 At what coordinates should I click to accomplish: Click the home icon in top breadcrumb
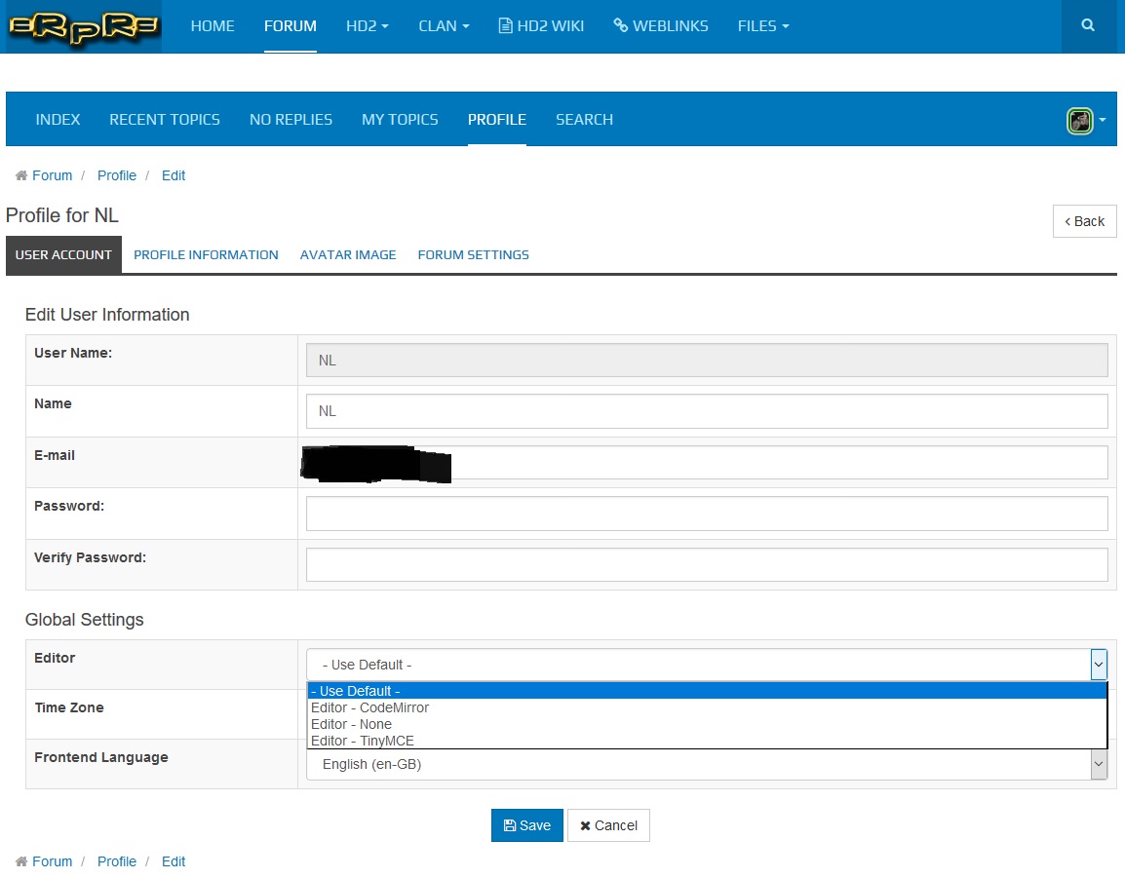pyautogui.click(x=21, y=176)
